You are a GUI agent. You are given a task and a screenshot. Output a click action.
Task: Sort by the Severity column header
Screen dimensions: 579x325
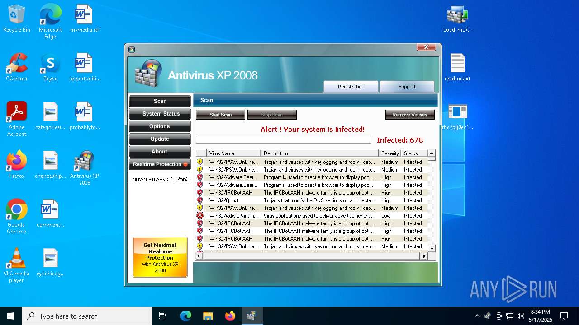tap(390, 153)
